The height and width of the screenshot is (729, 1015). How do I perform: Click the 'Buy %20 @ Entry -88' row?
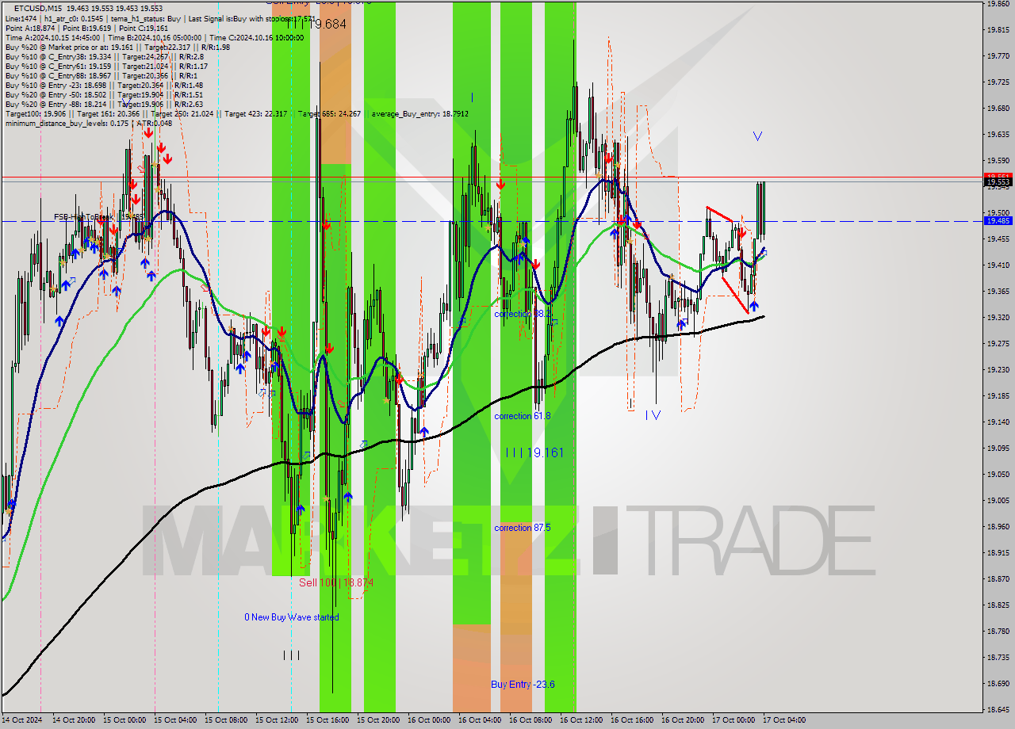104,104
